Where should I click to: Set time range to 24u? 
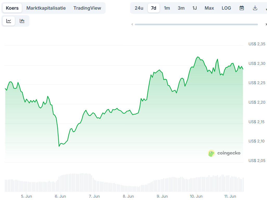tap(139, 8)
